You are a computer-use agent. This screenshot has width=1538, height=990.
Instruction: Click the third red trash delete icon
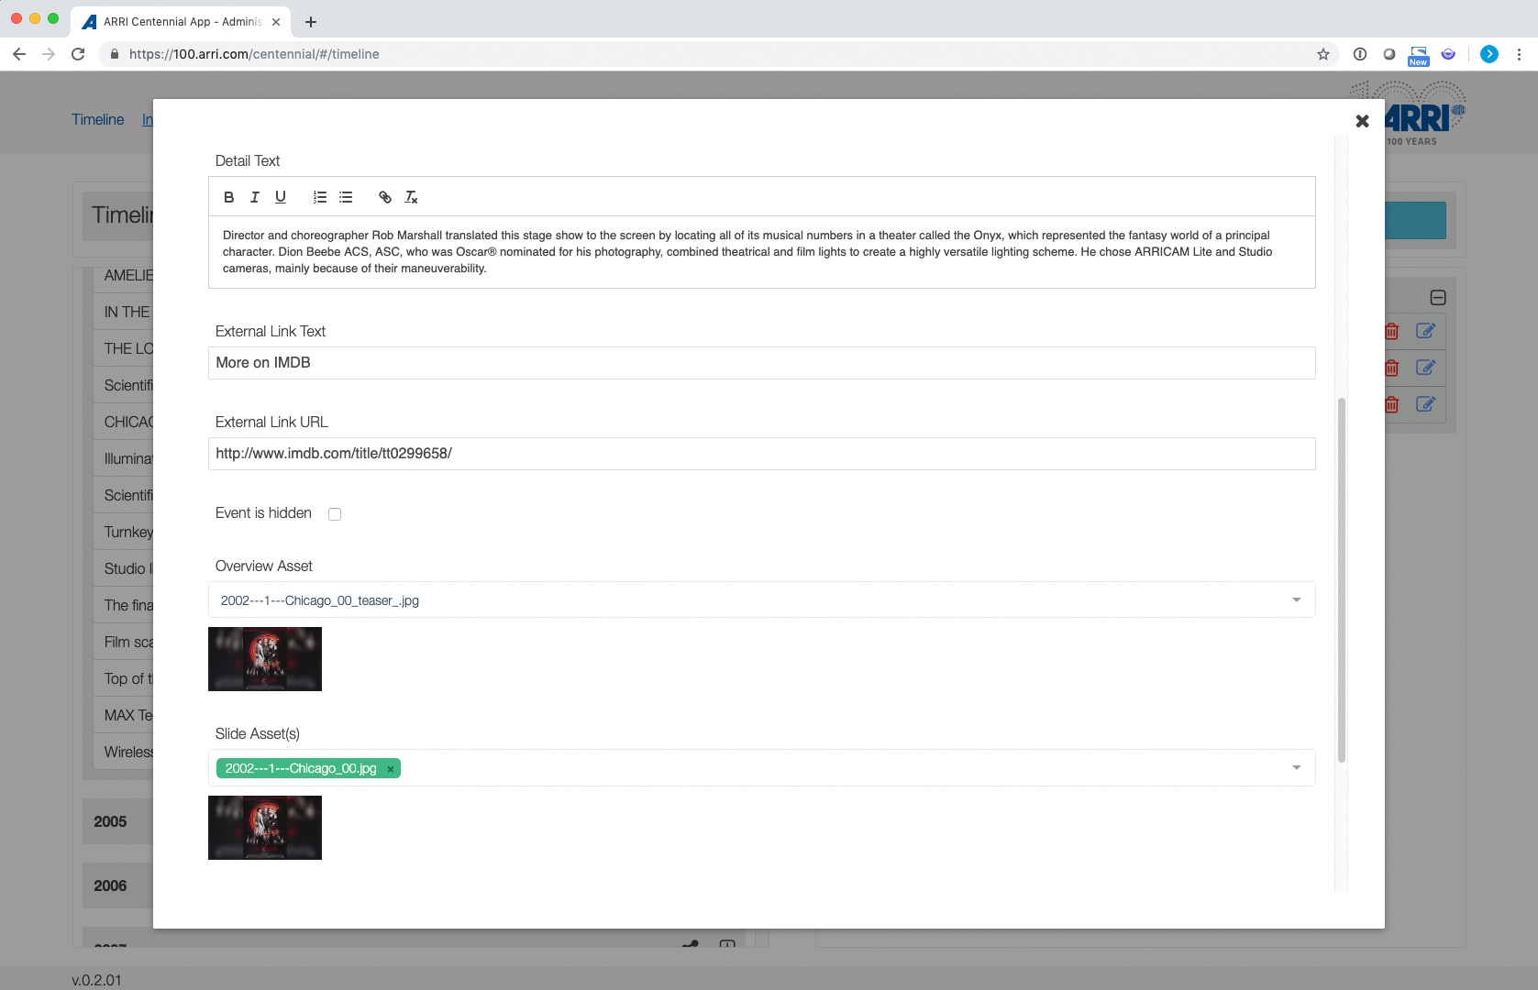(x=1391, y=404)
